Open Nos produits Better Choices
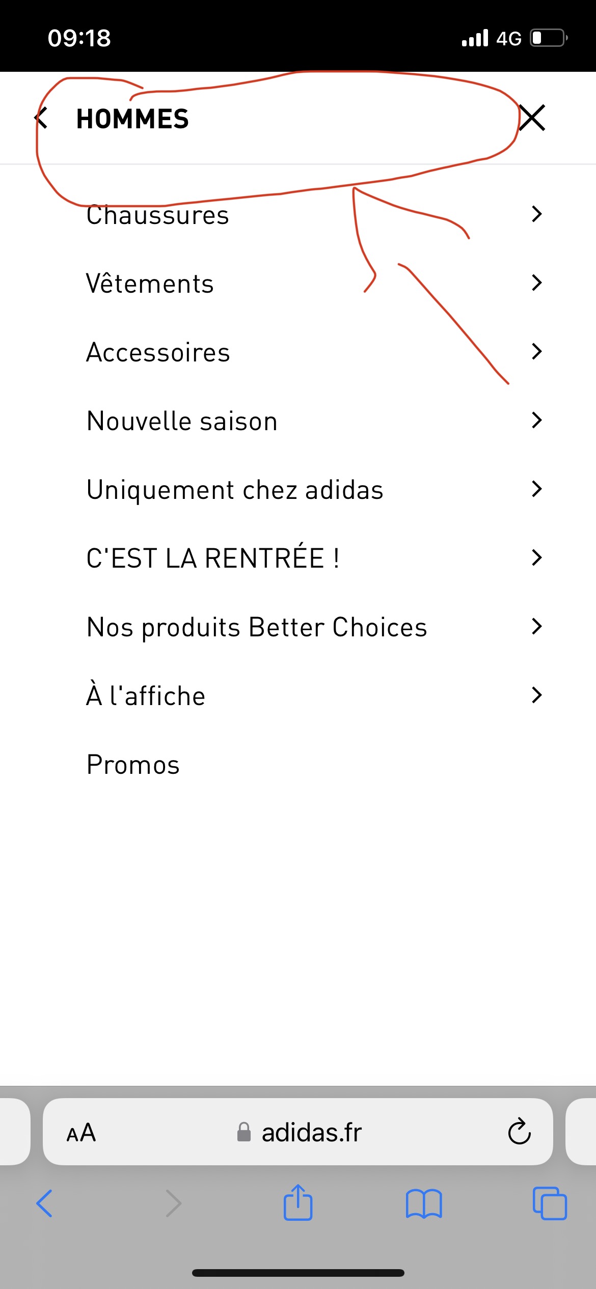Viewport: 596px width, 1289px height. [x=257, y=627]
